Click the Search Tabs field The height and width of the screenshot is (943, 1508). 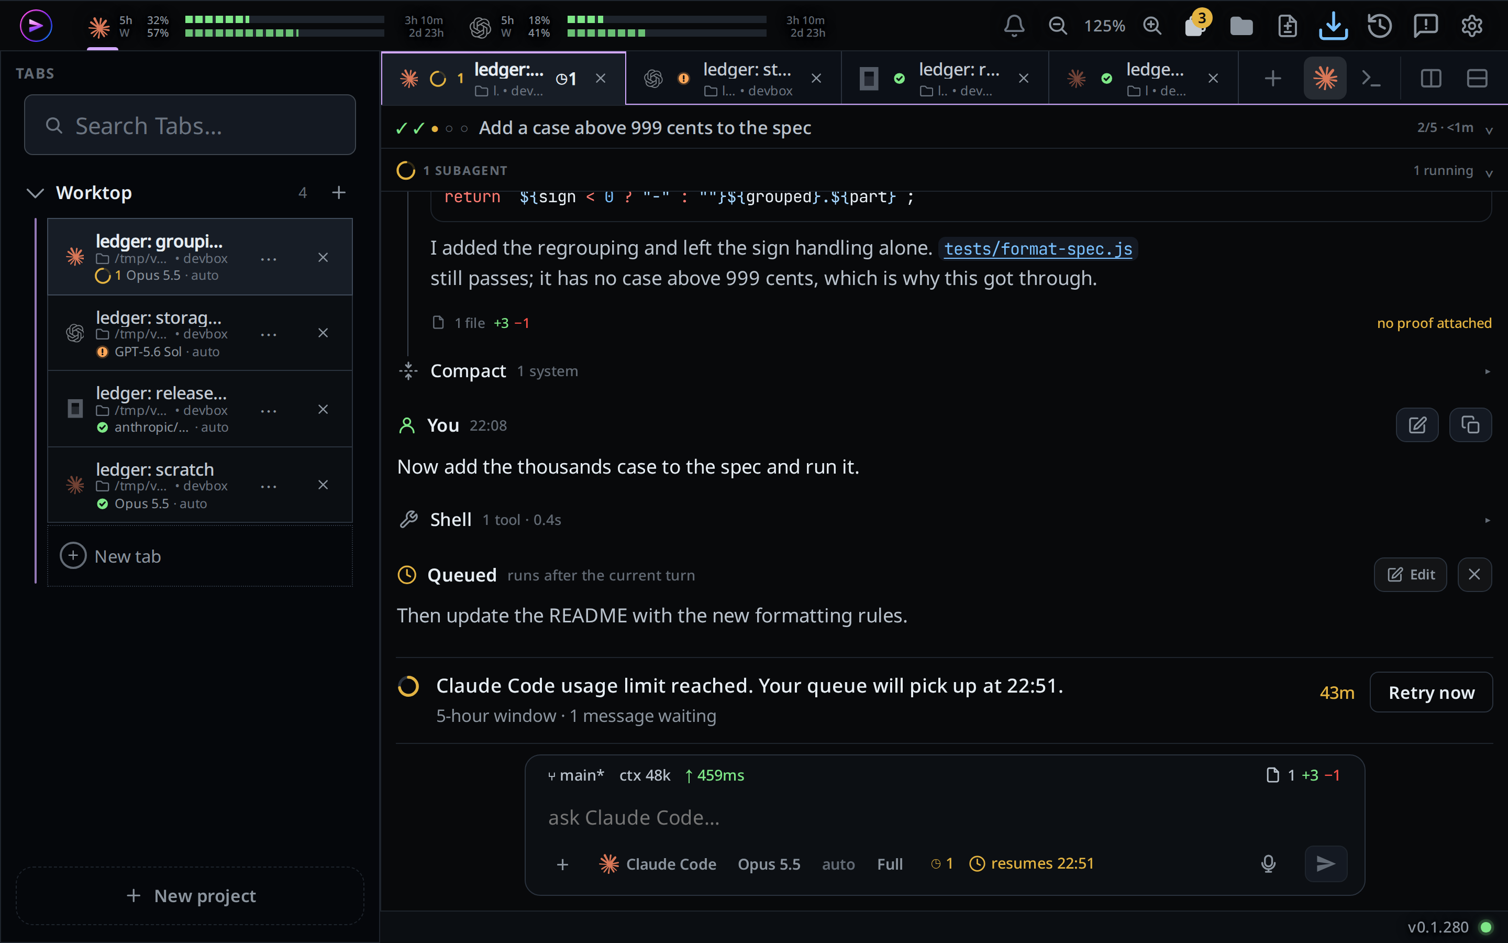(190, 125)
